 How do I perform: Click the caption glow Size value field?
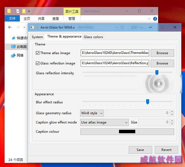pyautogui.click(x=154, y=122)
